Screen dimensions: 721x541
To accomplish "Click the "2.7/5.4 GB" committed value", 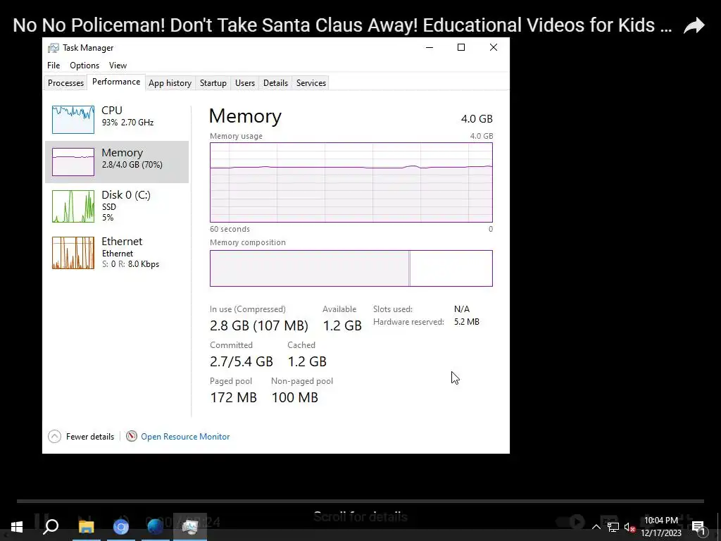I will point(242,361).
